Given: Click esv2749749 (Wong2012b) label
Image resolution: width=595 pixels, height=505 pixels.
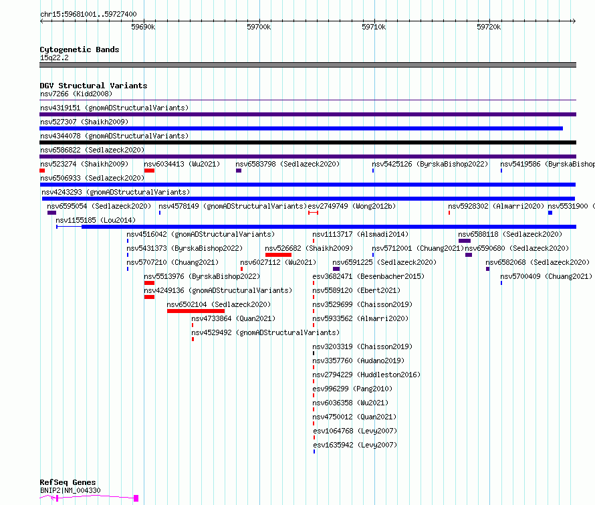Looking at the screenshot, I should coord(352,206).
